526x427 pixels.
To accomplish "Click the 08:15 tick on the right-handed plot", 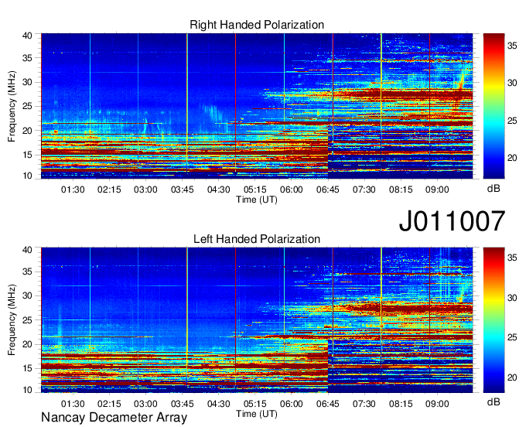I will 401,190.
